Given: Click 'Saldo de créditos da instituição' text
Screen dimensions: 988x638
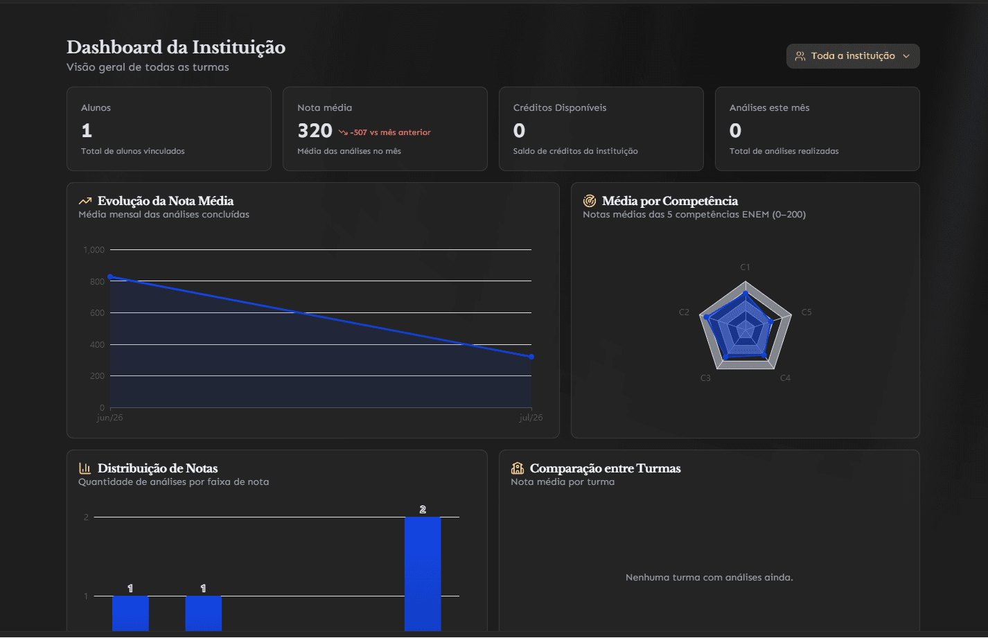Looking at the screenshot, I should [x=576, y=151].
